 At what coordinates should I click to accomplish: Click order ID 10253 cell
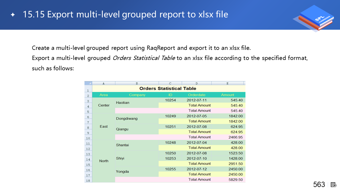[170, 158]
